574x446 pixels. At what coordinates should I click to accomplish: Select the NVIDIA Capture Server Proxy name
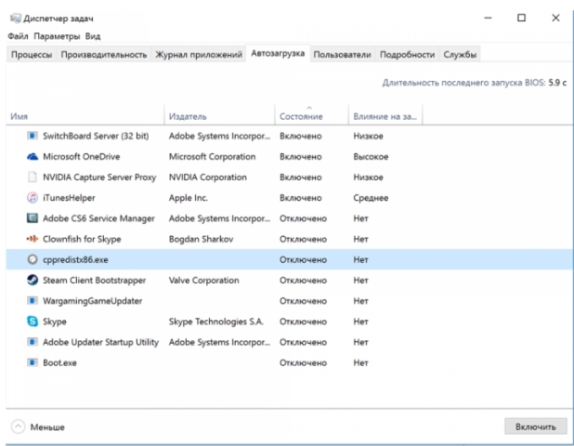pyautogui.click(x=99, y=177)
